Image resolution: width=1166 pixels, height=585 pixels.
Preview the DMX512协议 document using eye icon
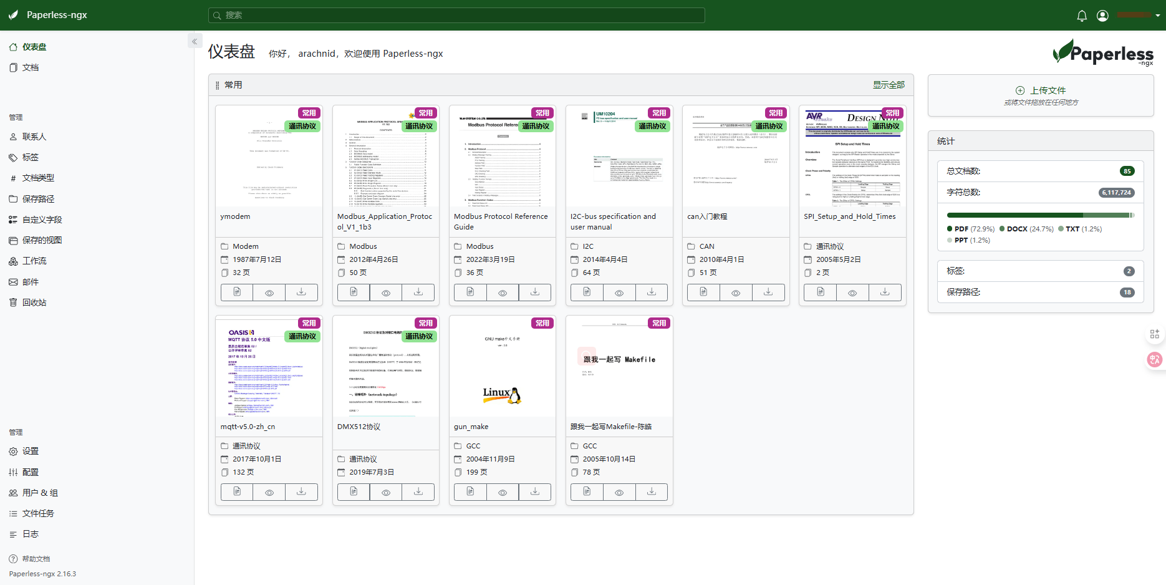(x=386, y=492)
